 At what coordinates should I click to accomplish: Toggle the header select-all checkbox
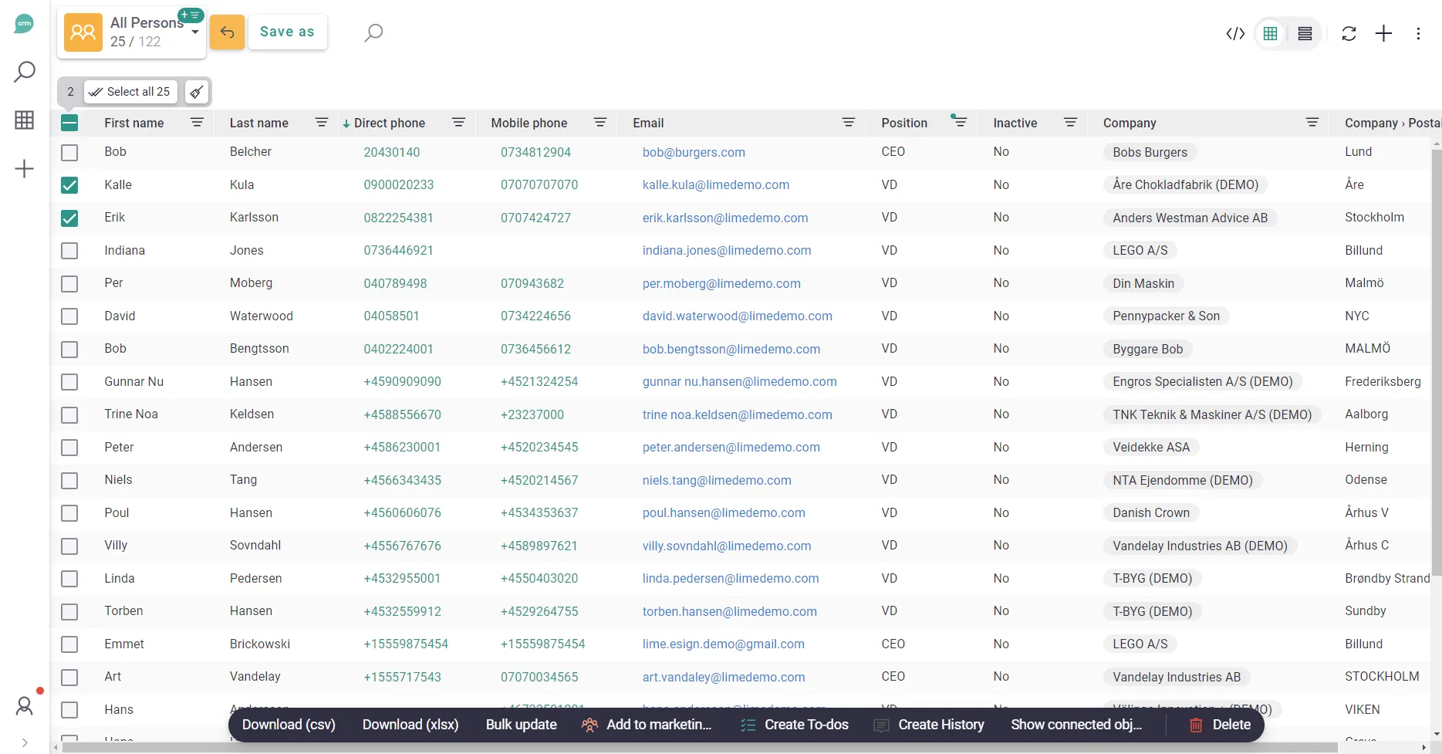69,123
